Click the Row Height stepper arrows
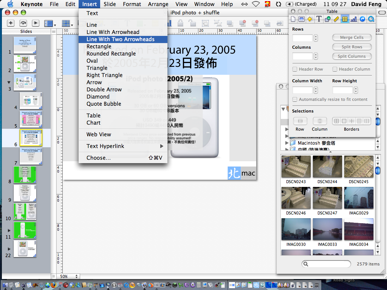The width and height of the screenshot is (387, 290). 356,90
